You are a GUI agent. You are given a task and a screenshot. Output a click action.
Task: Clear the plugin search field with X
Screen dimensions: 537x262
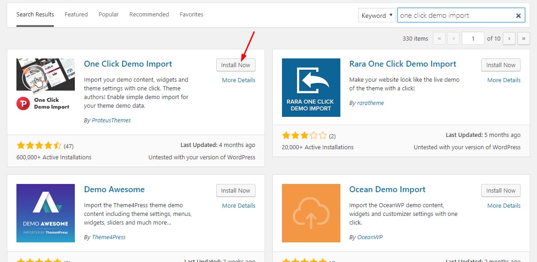click(x=518, y=16)
